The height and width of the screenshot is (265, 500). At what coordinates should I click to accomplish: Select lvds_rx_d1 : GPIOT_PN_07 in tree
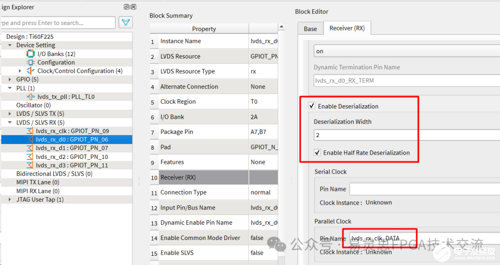(x=72, y=148)
